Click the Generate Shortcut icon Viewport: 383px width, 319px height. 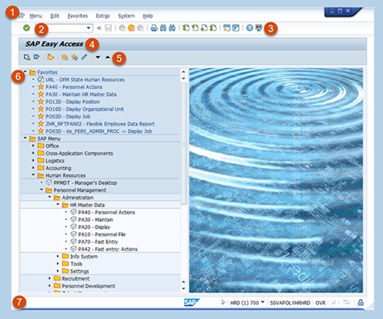tap(236, 28)
